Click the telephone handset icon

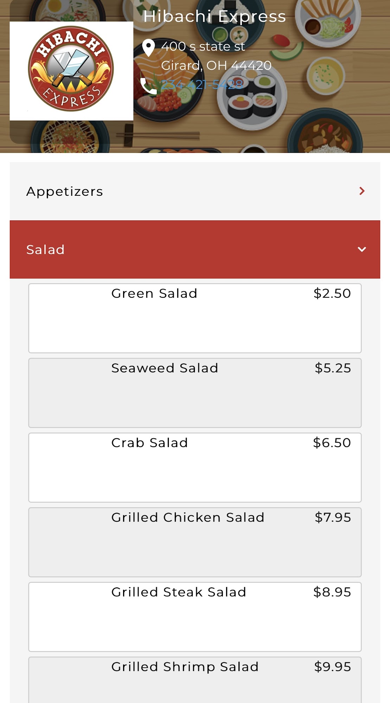coord(148,86)
